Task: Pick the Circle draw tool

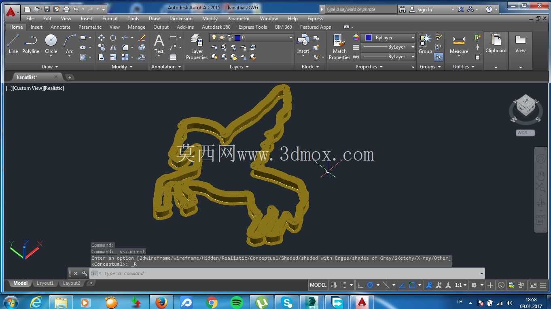Action: 51,44
